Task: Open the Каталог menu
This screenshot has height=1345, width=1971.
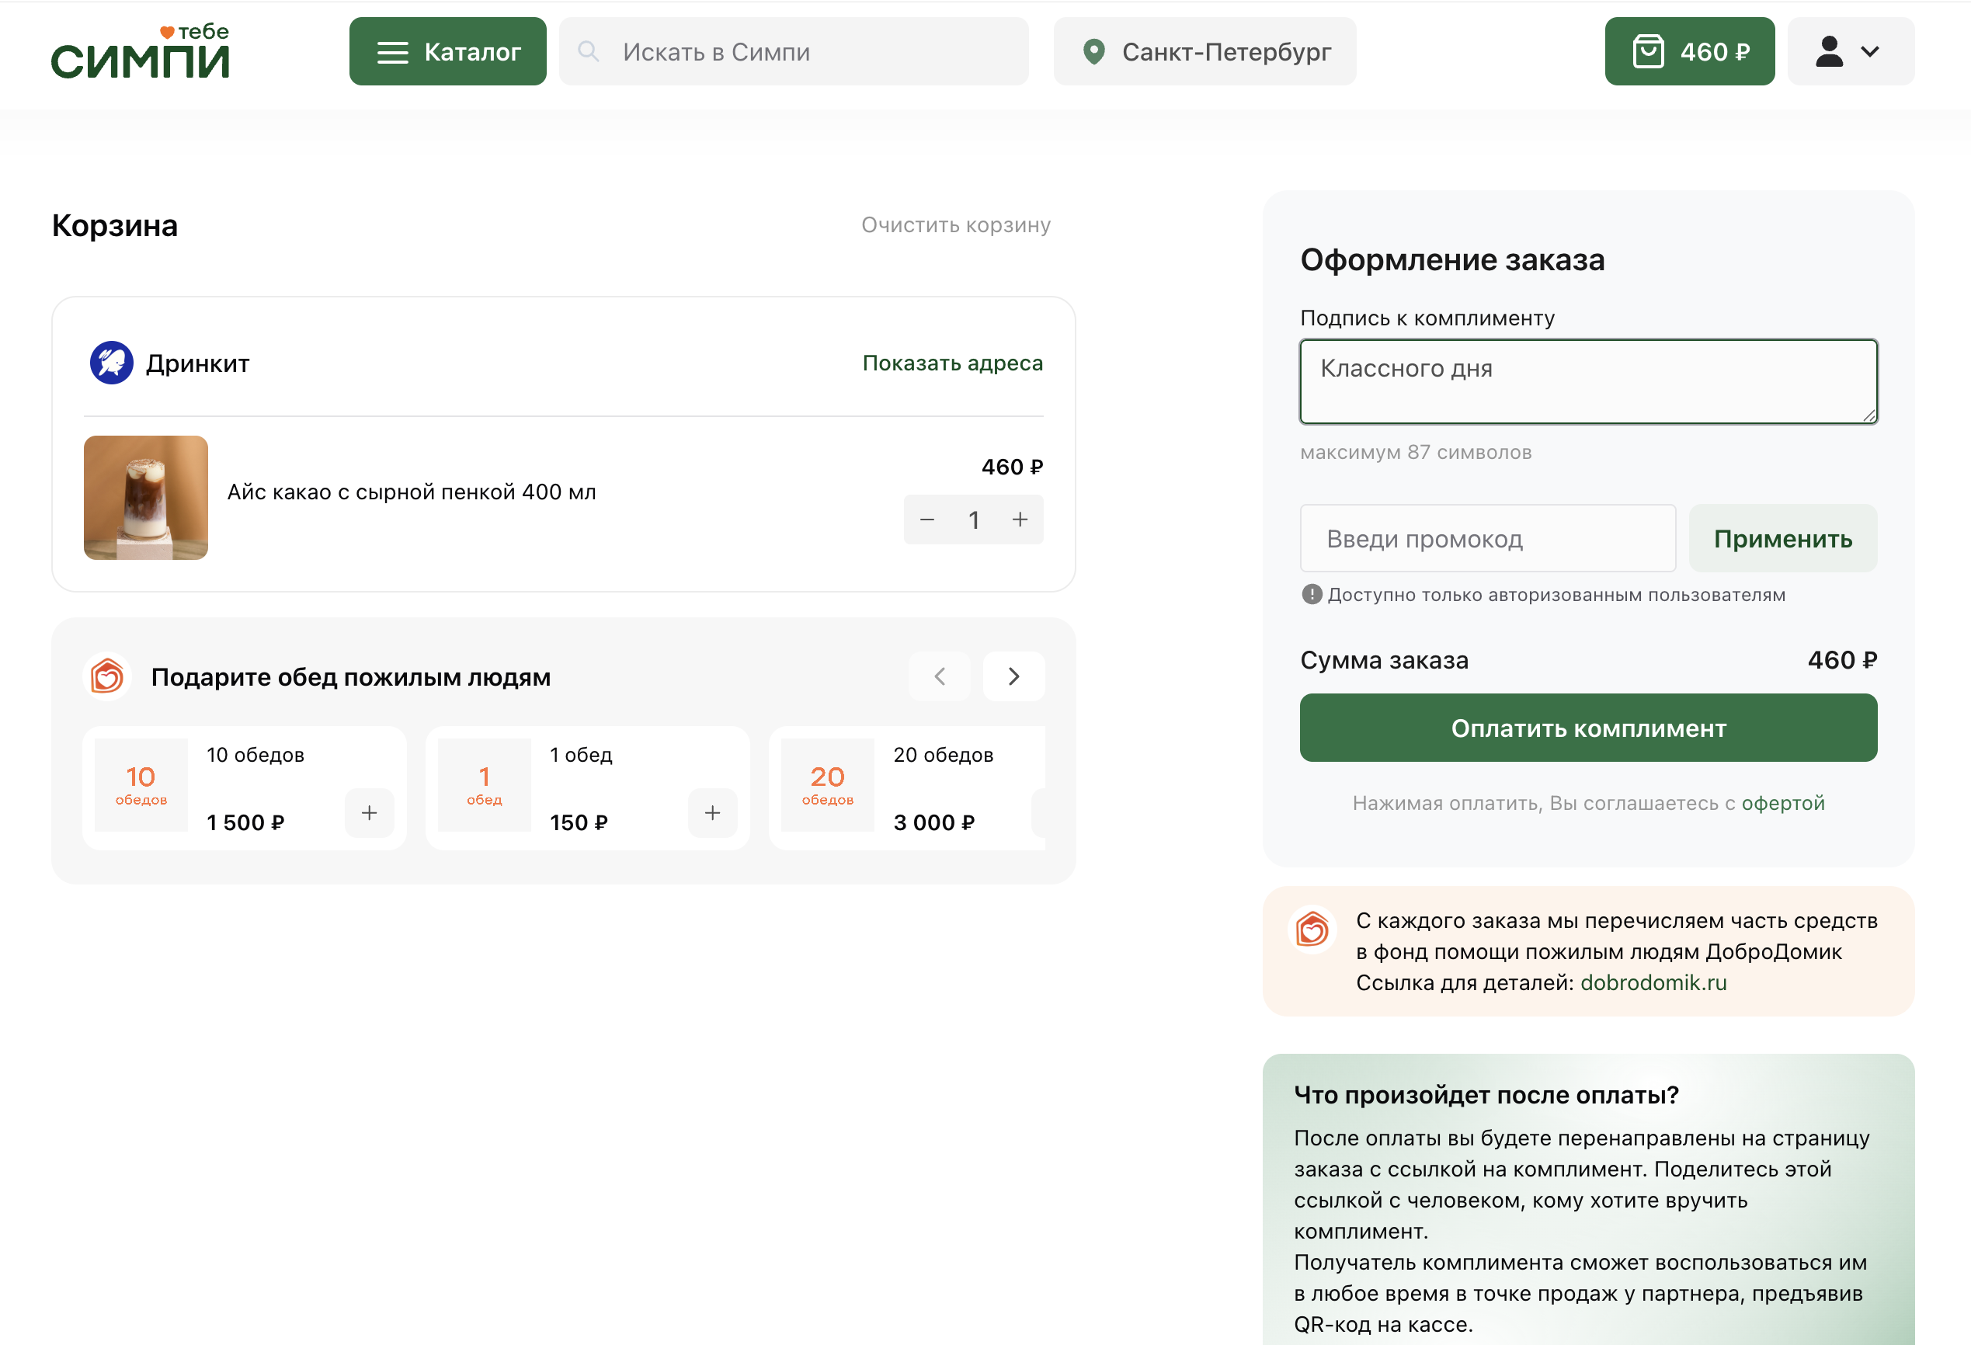Action: 448,52
